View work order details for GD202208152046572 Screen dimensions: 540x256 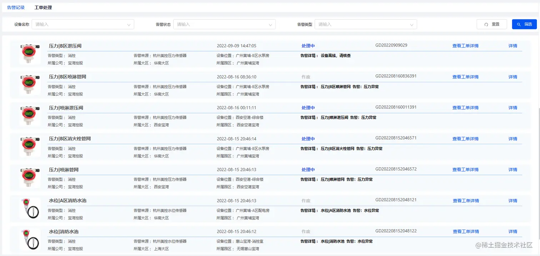tap(465, 169)
